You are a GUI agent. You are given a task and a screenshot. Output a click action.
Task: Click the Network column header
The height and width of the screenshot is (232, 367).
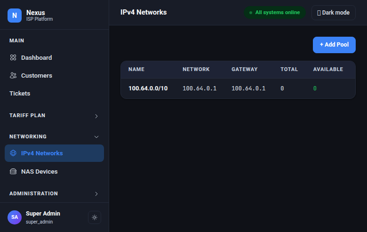tap(196, 69)
